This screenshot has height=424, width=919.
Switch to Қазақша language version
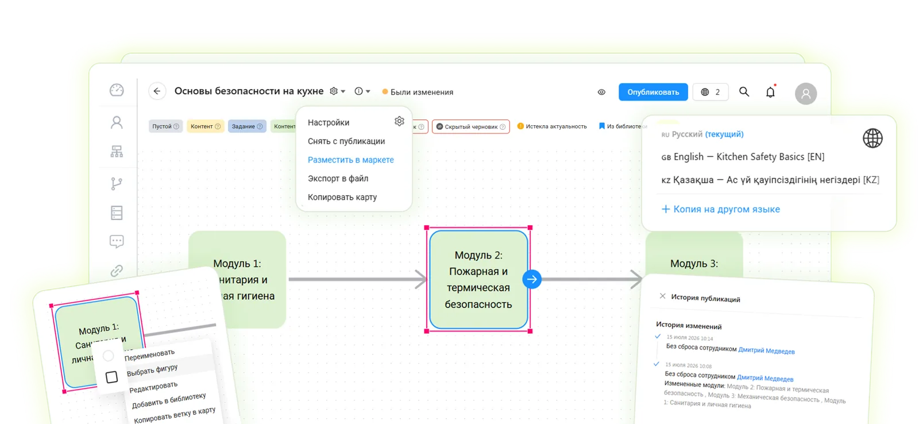[x=770, y=180]
